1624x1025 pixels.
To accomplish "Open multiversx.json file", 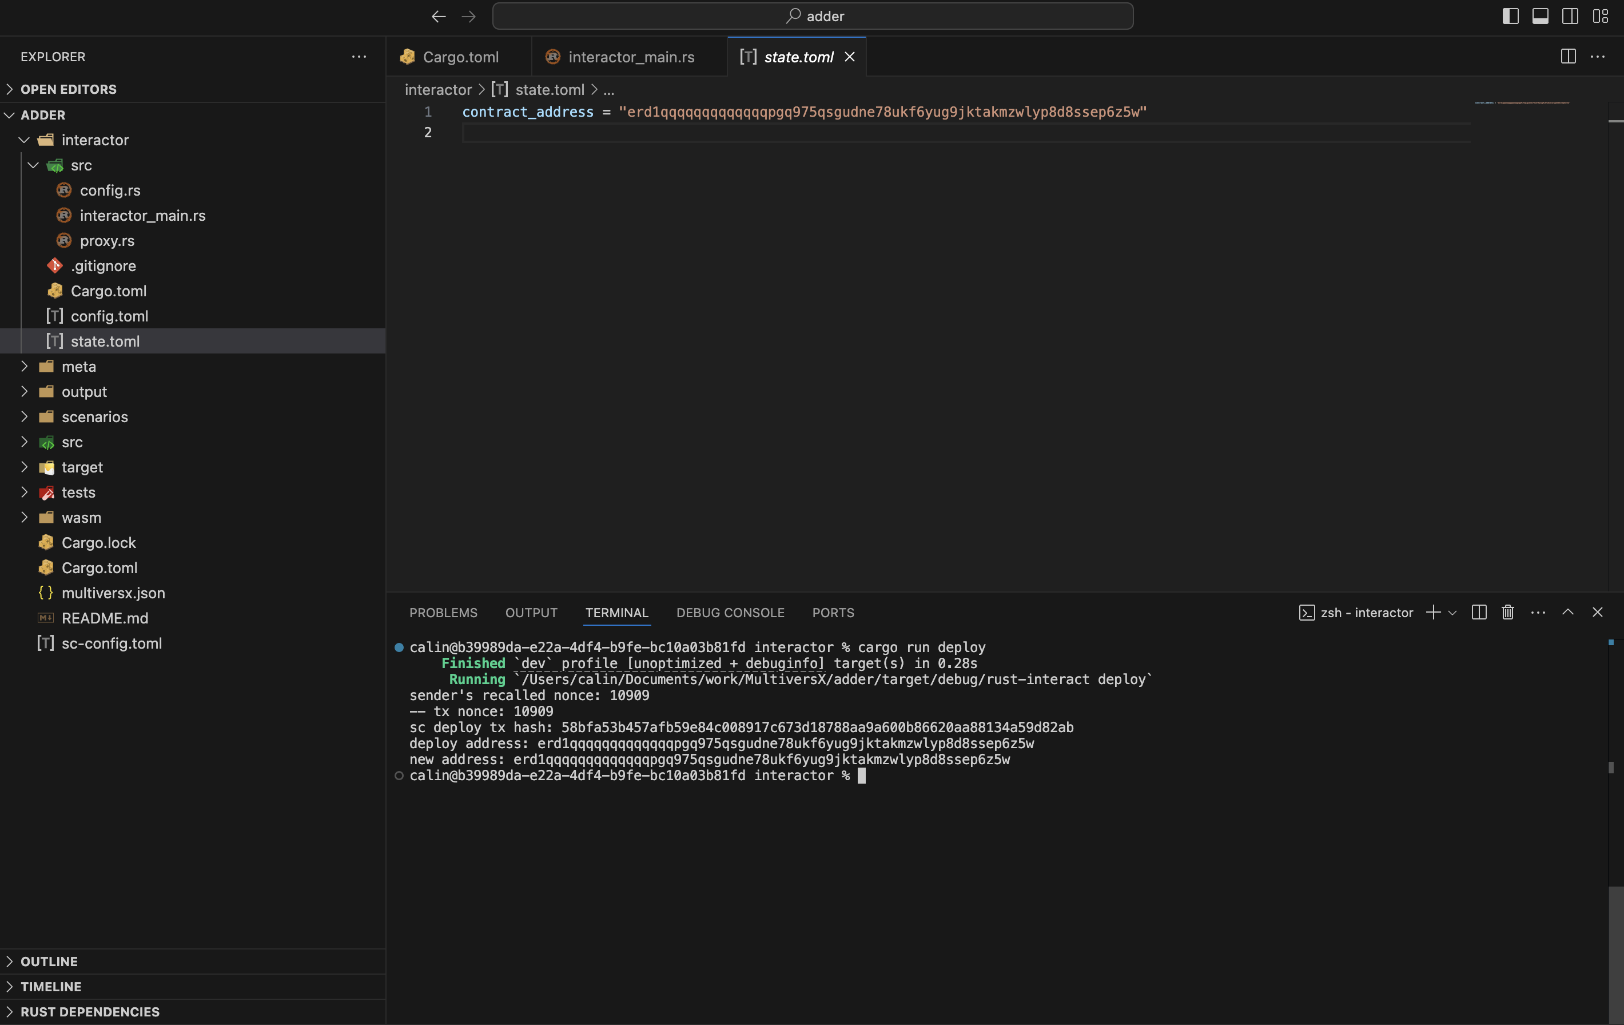I will (193, 593).
